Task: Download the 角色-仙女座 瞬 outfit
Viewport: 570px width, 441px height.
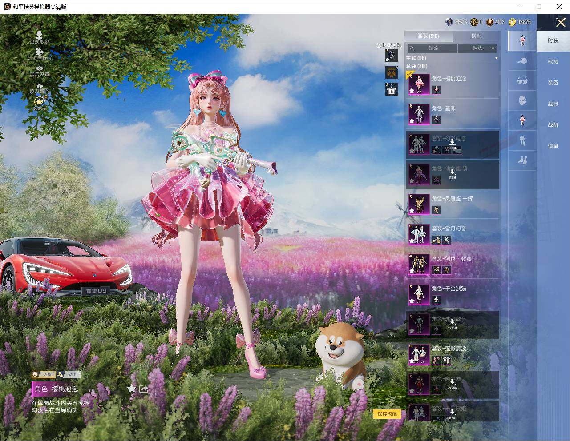Action: (x=452, y=174)
